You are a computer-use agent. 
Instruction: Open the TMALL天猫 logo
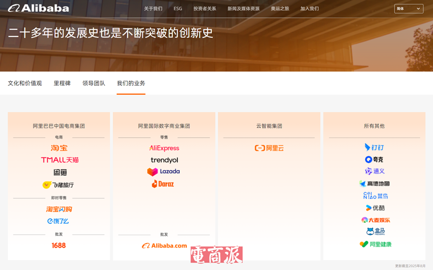[x=60, y=160]
